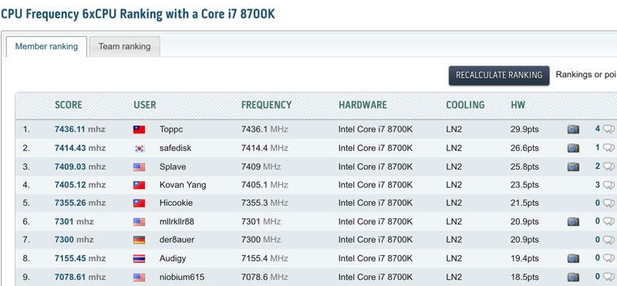Open Splave's user profile
The width and height of the screenshot is (617, 286).
(x=173, y=167)
